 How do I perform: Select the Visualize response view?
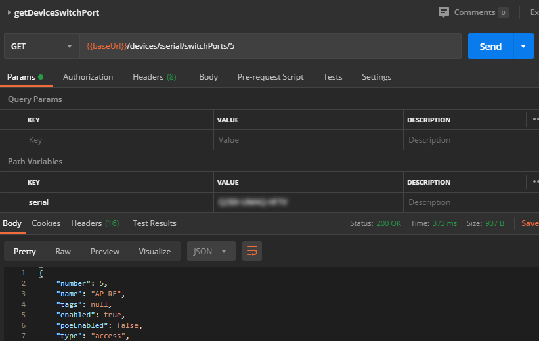point(154,252)
